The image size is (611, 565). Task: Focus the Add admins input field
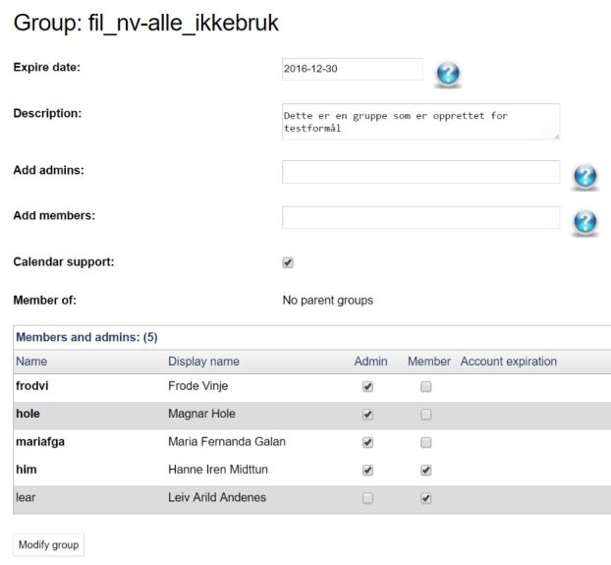coord(420,172)
